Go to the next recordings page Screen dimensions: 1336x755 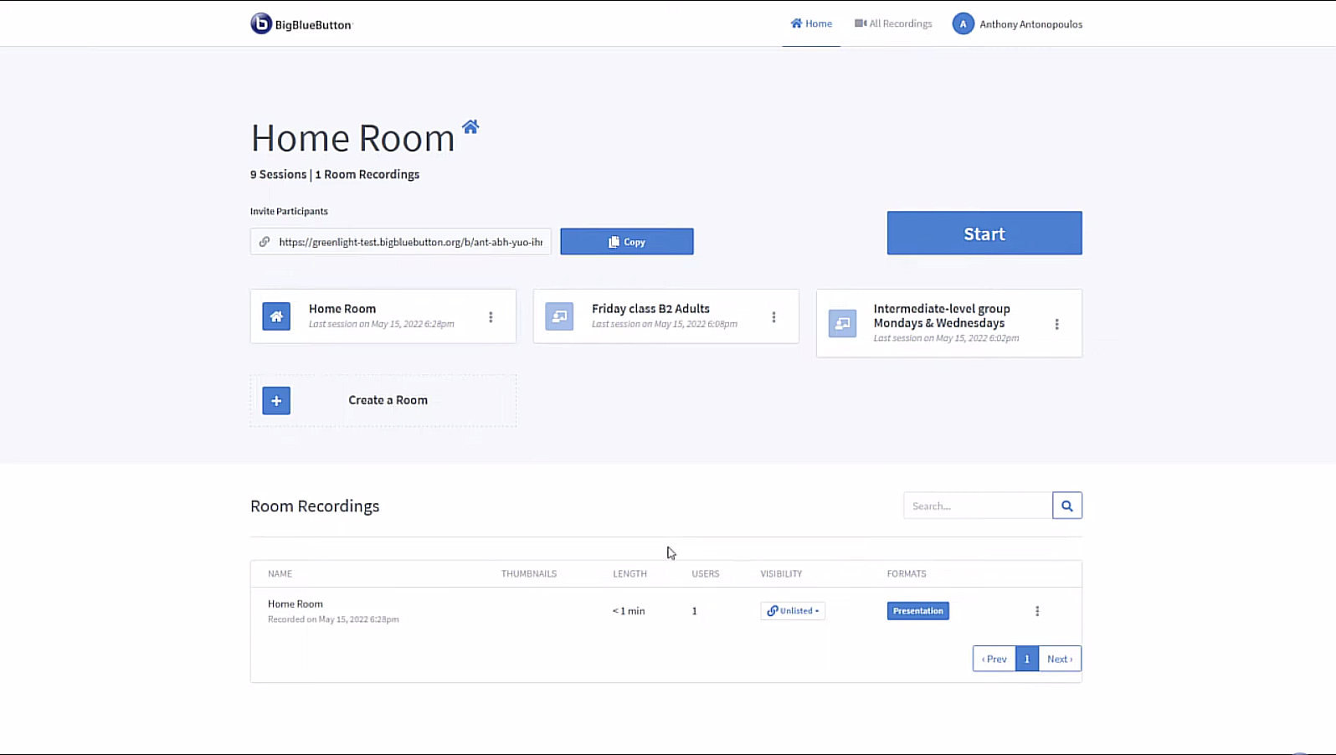pyautogui.click(x=1060, y=659)
